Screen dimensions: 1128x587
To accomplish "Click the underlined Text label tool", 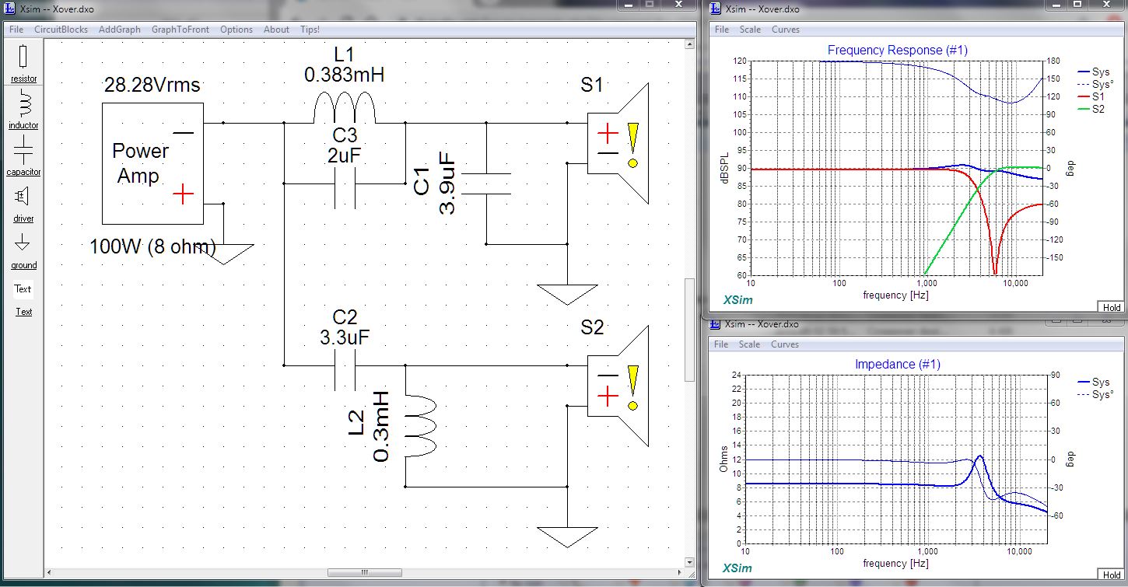I will pyautogui.click(x=24, y=312).
